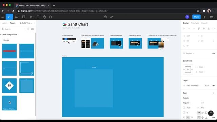217x122 pixels.
Task: Click the detach instance link icon
Action: pyautogui.click(x=112, y=17)
